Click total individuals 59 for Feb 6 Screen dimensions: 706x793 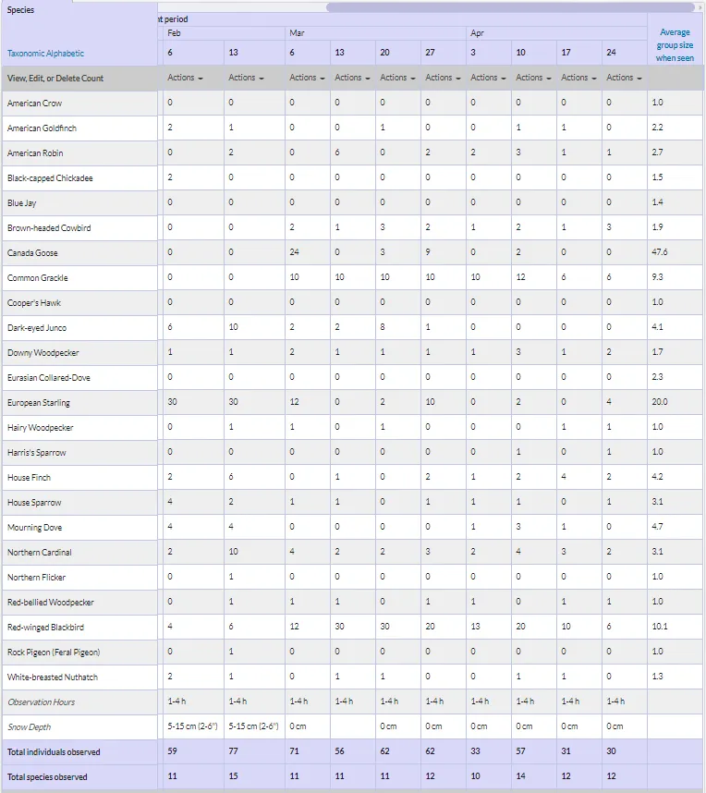[173, 751]
